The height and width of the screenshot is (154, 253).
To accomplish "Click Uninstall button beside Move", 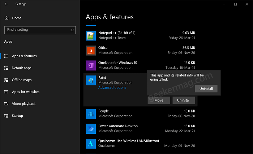I will (184, 100).
